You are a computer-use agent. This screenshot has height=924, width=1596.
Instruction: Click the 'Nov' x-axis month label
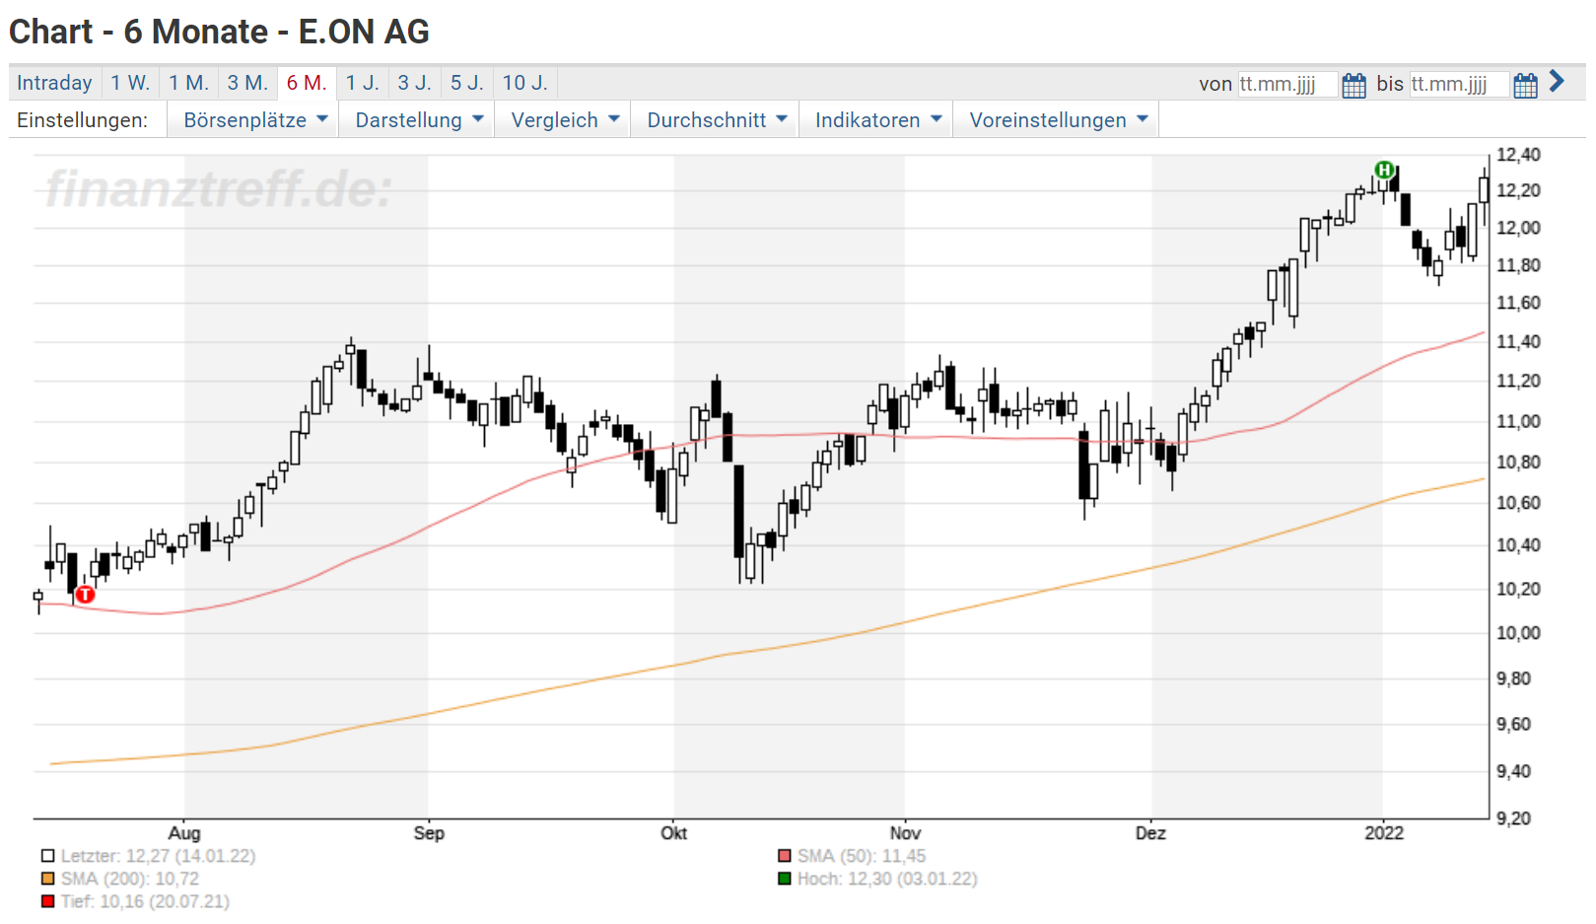(x=905, y=833)
